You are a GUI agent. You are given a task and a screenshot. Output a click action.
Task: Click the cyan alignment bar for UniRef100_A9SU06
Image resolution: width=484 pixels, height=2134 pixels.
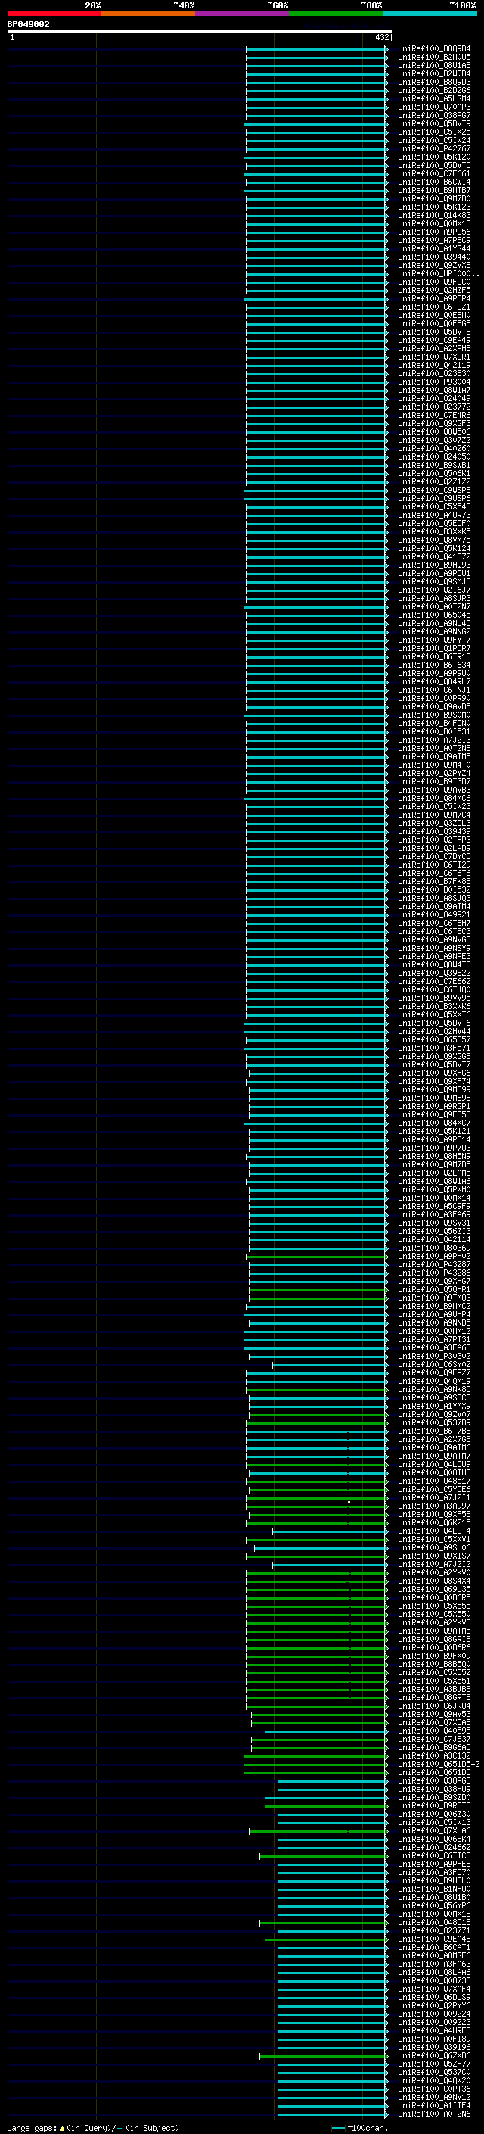pyautogui.click(x=320, y=1547)
